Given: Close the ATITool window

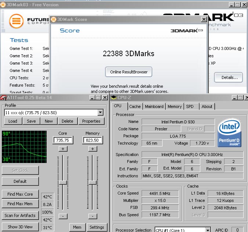Looking at the screenshot, I should coord(105,98).
